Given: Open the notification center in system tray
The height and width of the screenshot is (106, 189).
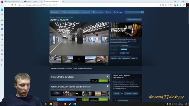Looking at the screenshot, I should (186, 104).
